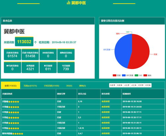Click timestamp 2019-08-15 21:34:02
The image size is (166, 136).
point(132,107)
